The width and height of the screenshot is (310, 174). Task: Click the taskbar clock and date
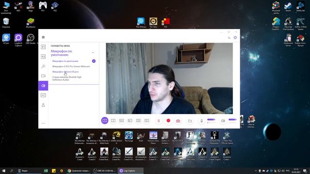pyautogui.click(x=296, y=171)
